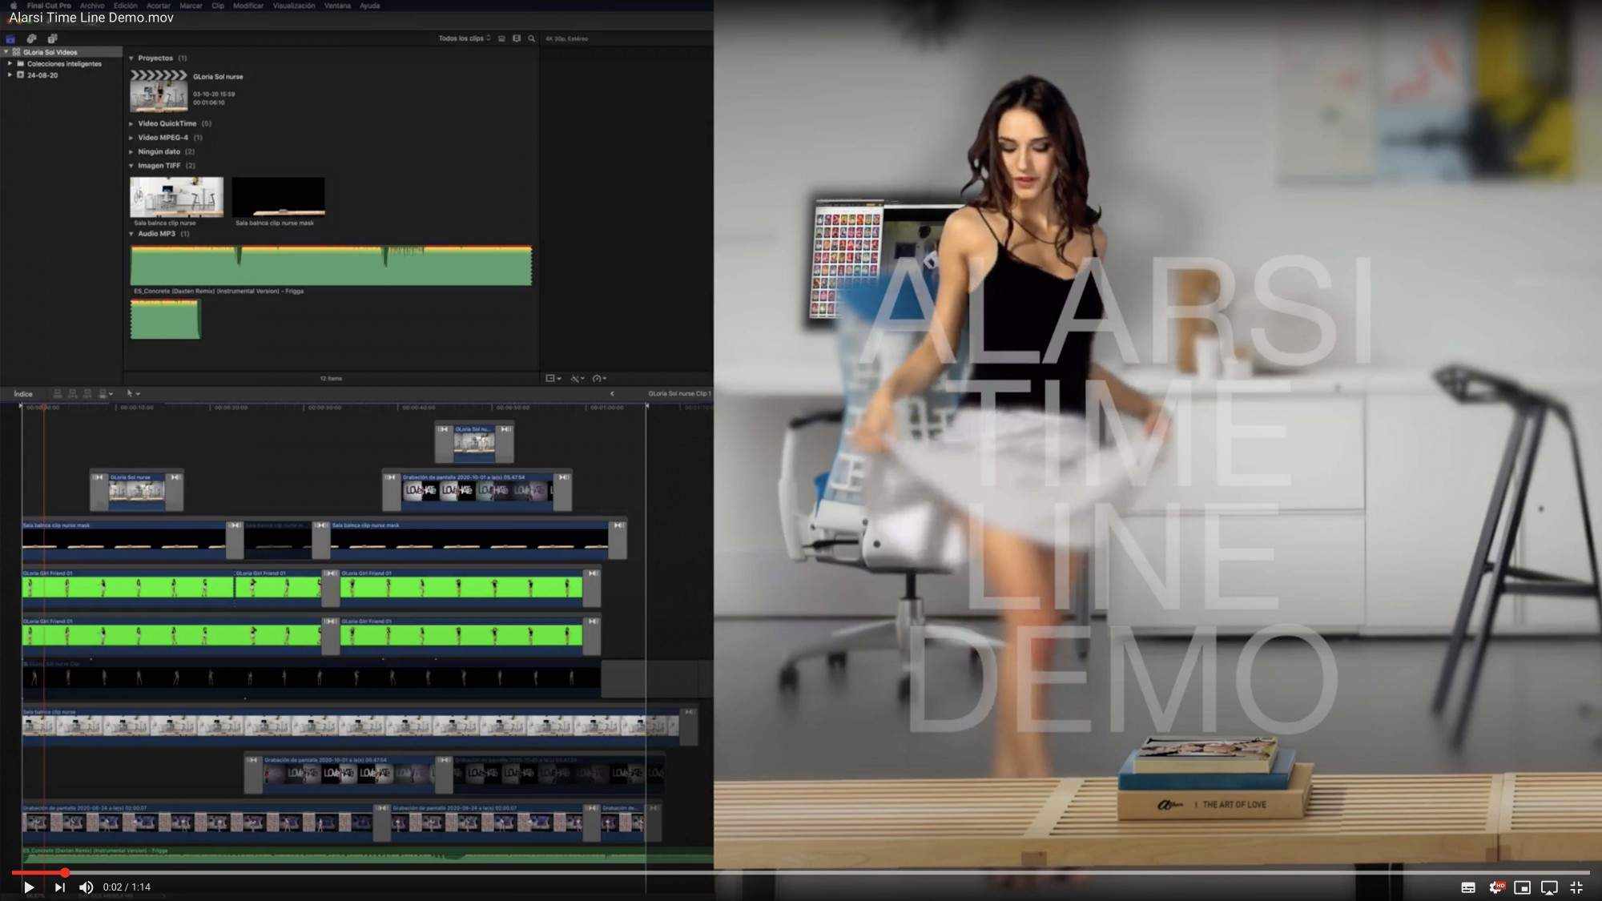
Task: Open the Apple menu
Action: pos(14,6)
